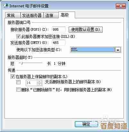Click the 高级 tab
The height and width of the screenshot is (132, 129).
pyautogui.click(x=66, y=15)
